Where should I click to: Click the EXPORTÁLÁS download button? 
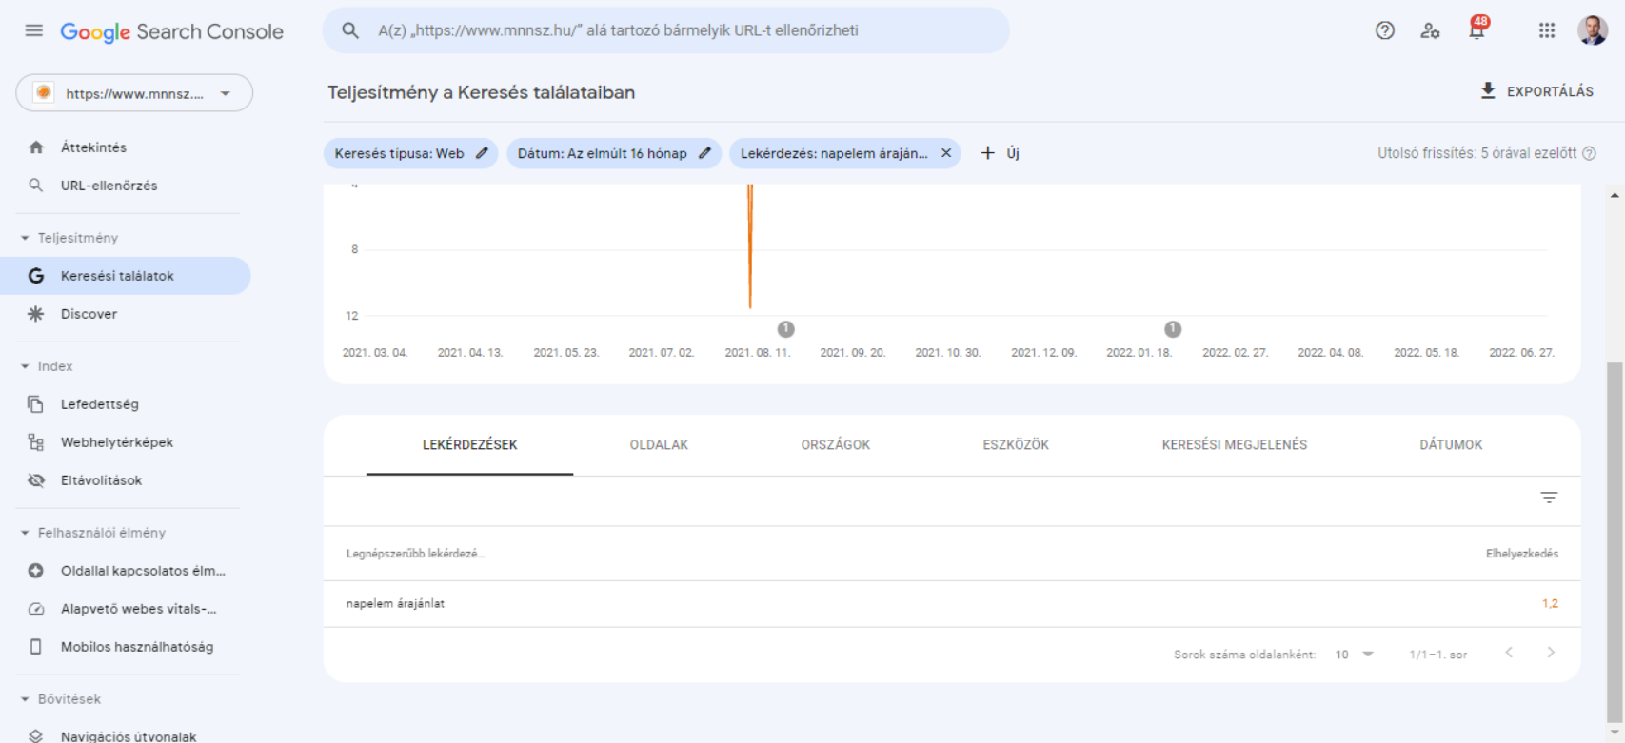1536,91
